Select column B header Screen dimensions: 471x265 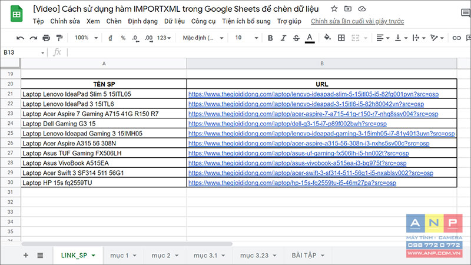click(x=321, y=64)
